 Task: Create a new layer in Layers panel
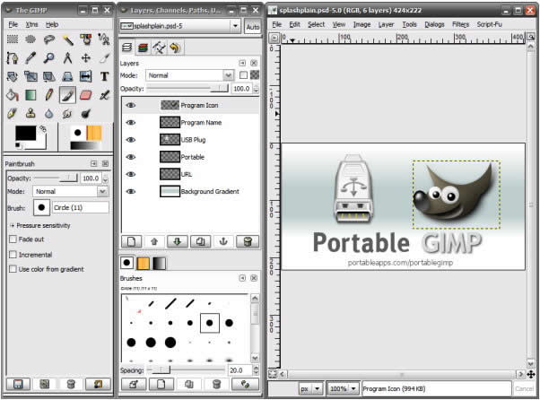(x=132, y=241)
